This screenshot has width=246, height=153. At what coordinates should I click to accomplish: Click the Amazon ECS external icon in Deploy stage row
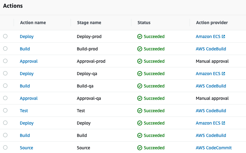[x=223, y=123]
